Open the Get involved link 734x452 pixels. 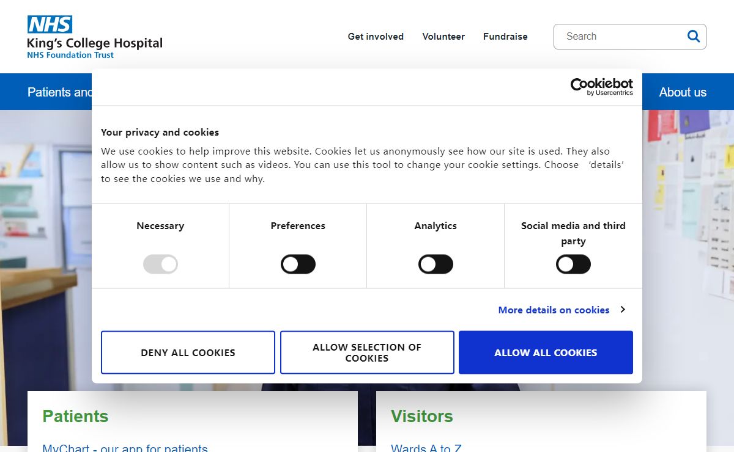pos(376,37)
